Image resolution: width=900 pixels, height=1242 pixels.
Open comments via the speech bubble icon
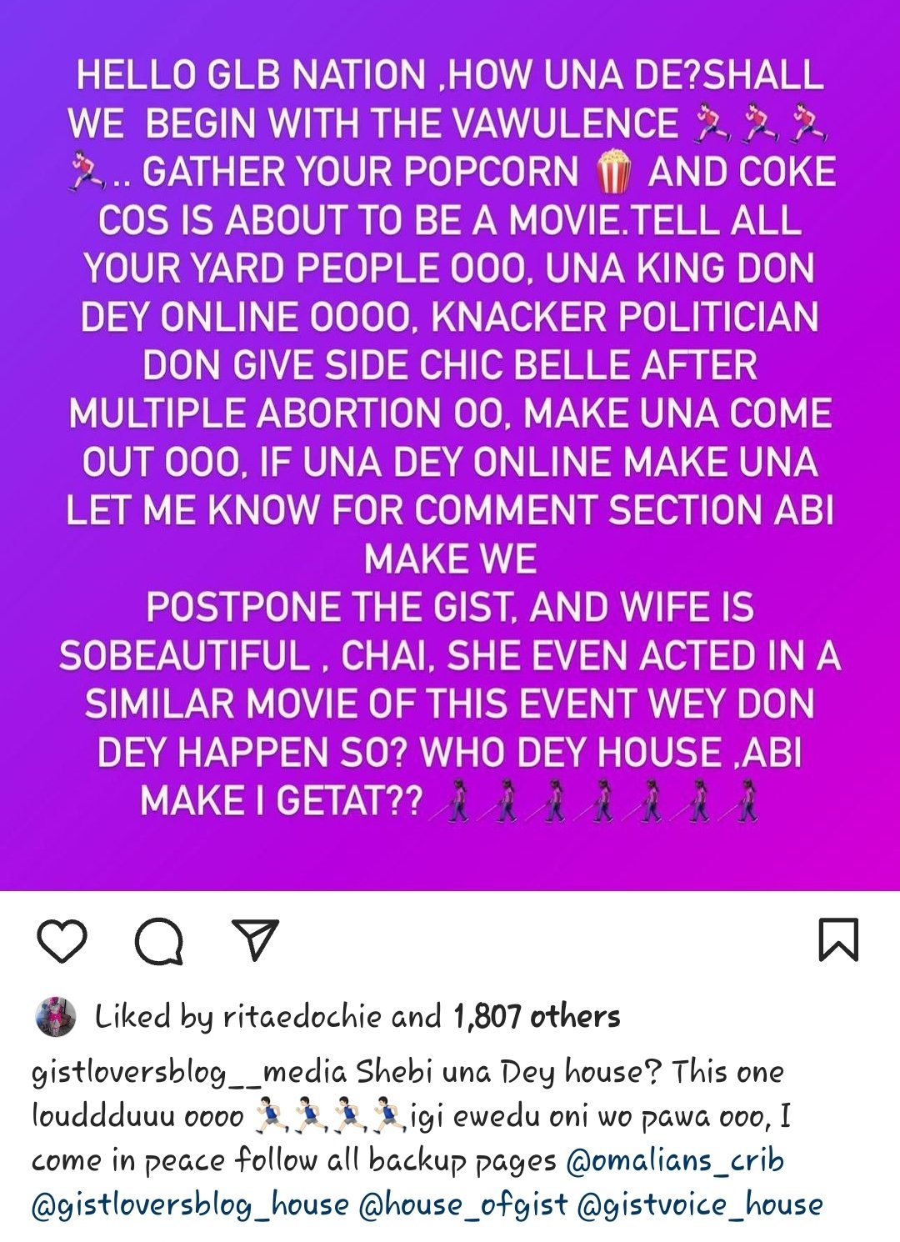[x=159, y=941]
